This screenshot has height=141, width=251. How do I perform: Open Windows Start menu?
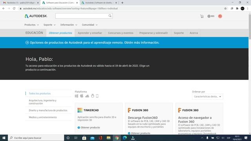tap(4, 138)
